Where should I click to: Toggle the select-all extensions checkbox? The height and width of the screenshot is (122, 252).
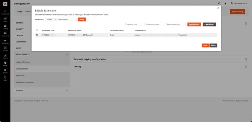click(x=37, y=30)
